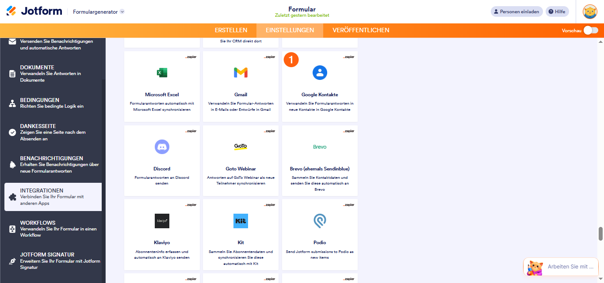Open the chat assistant mascot
This screenshot has width=604, height=283.
[x=535, y=267]
